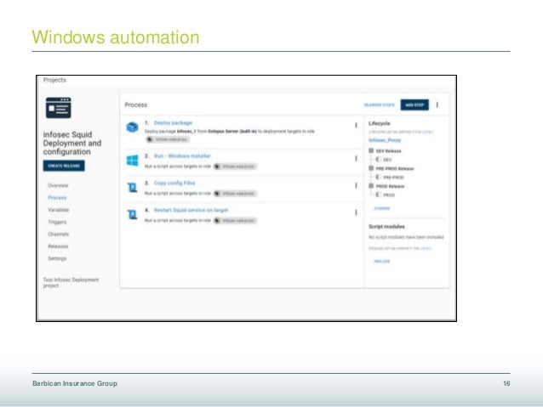The width and height of the screenshot is (543, 407).
Task: Click the PROD Release phase icon
Action: coord(371,186)
